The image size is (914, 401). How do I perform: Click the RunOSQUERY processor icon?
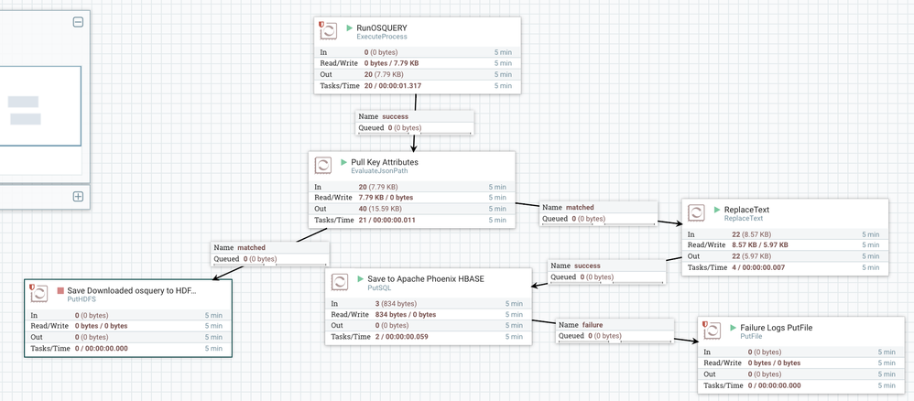pos(328,31)
